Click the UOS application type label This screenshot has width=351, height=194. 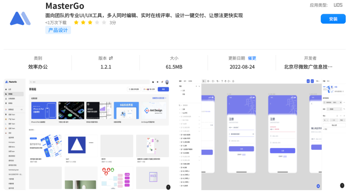(x=338, y=5)
